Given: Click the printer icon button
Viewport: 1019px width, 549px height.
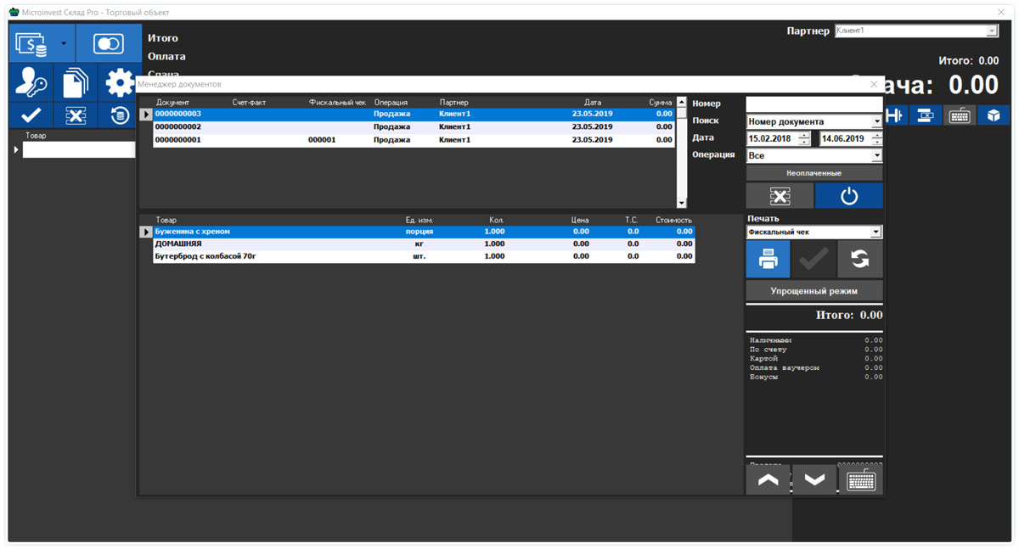Looking at the screenshot, I should pos(768,260).
